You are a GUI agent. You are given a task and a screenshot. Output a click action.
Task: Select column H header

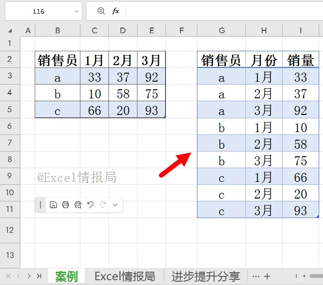[x=264, y=31]
